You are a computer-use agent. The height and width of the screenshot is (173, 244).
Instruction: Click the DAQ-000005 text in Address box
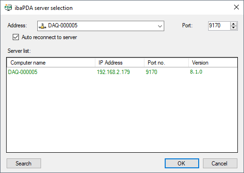pyautogui.click(x=63, y=25)
